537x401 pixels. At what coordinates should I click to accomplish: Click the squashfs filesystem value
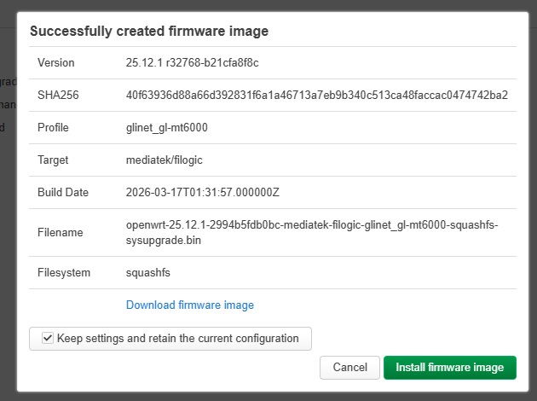tap(148, 273)
